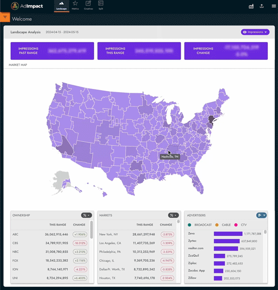Screen dimensions: 278x290
Task: Click the AdImpact logo
Action: pyautogui.click(x=27, y=6)
